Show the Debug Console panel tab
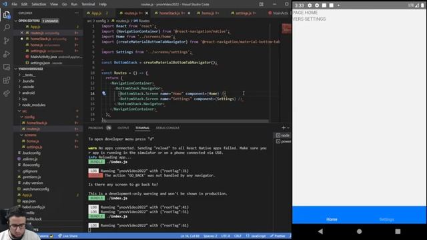427x240 pixels. 167,127
